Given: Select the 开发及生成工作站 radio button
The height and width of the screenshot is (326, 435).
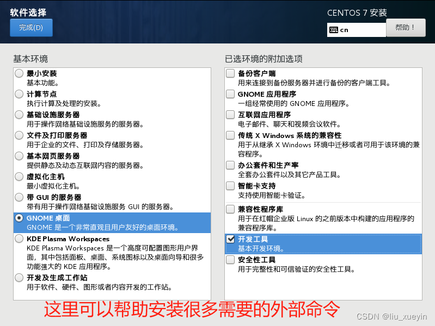Looking at the screenshot, I should pyautogui.click(x=19, y=278).
